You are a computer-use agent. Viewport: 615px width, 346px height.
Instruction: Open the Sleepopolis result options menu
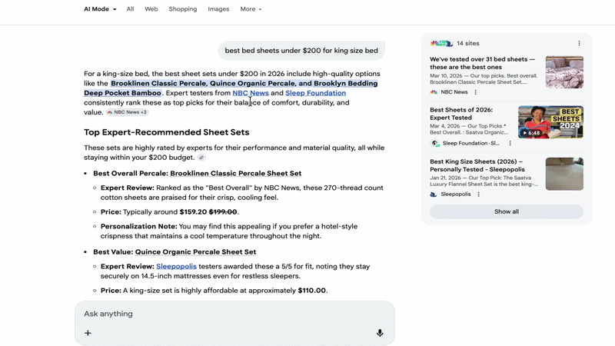(478, 195)
